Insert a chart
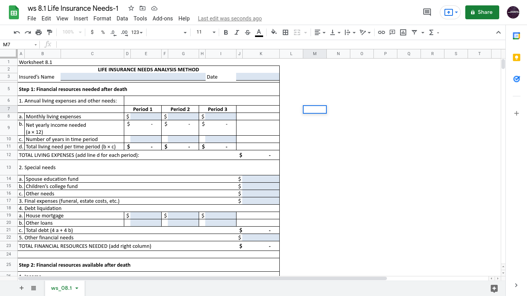 [x=403, y=32]
